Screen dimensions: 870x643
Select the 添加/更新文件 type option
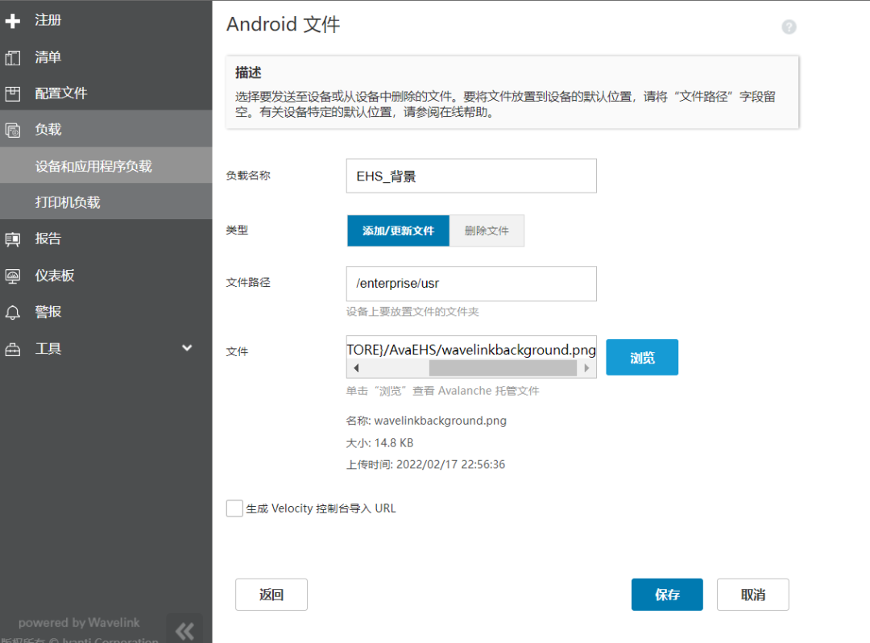click(398, 230)
